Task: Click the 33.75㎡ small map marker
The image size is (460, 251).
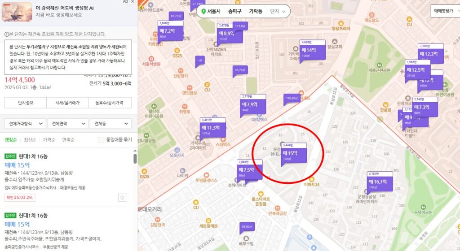Action: [240, 70]
